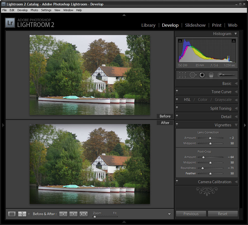
Task: Toggle Split Toning adjustments on/off
Action: tap(177, 108)
